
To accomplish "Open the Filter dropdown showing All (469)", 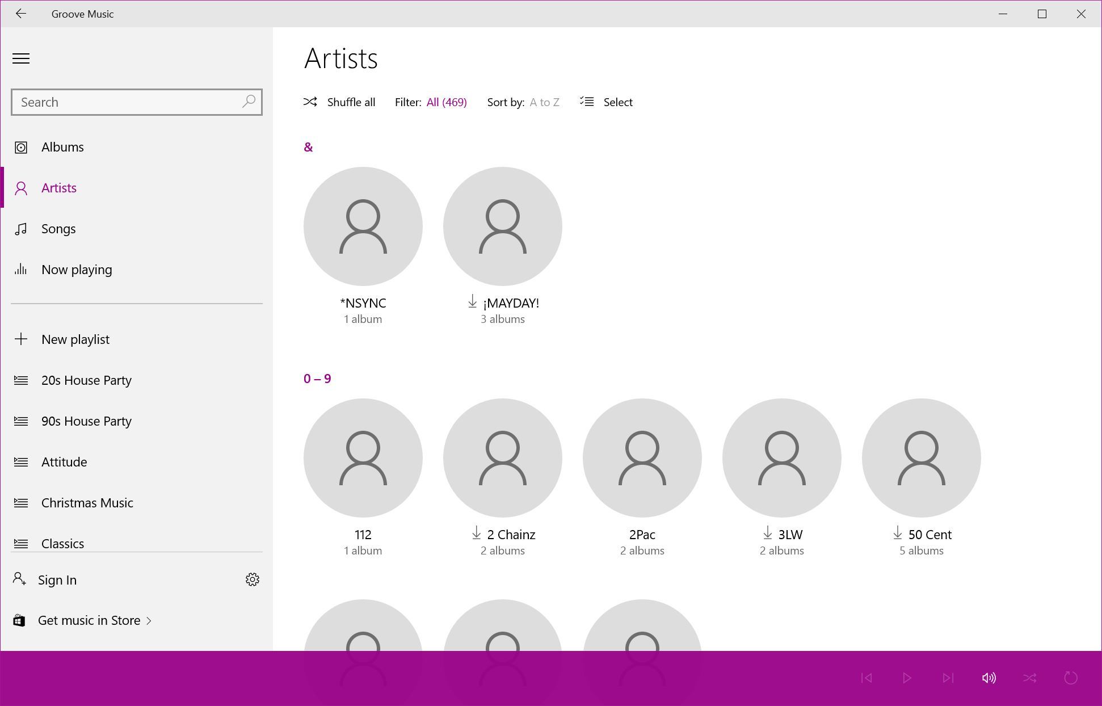I will 446,102.
